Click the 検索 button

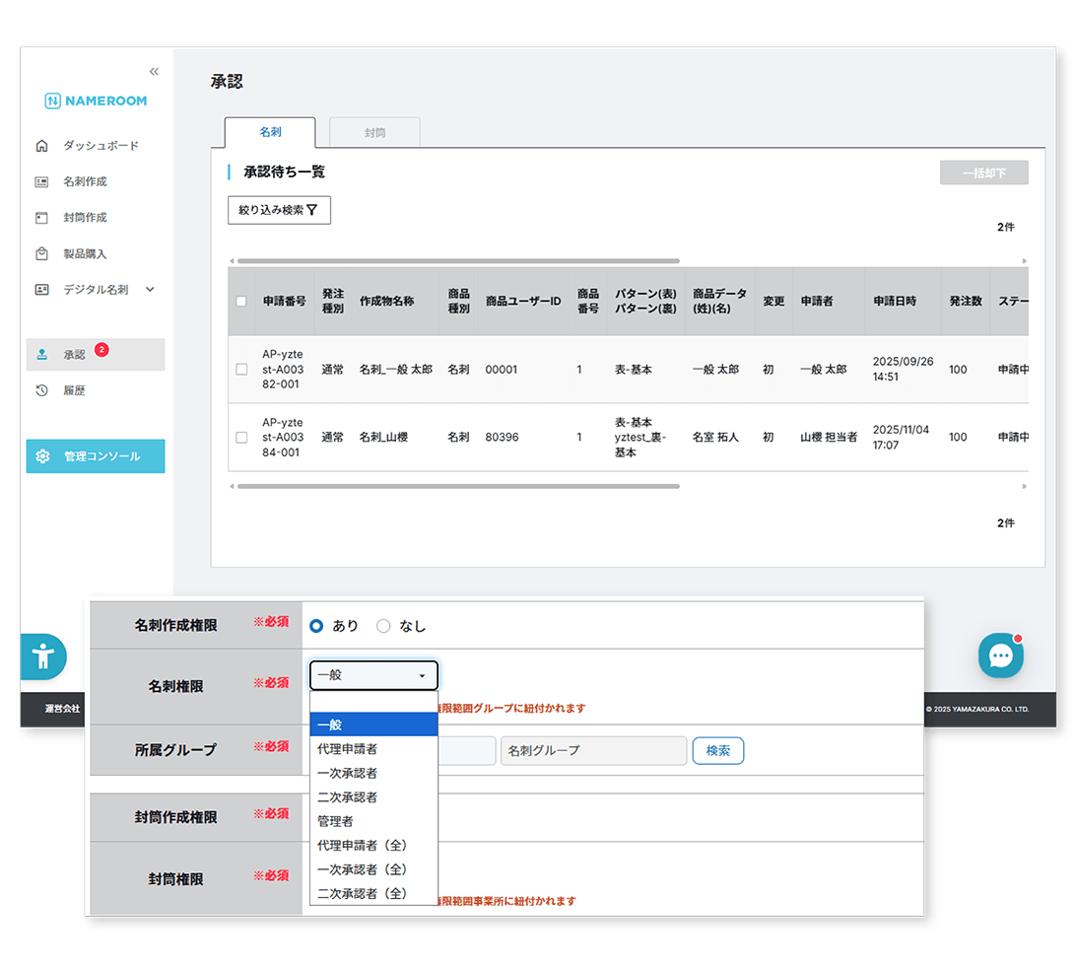coord(717,751)
